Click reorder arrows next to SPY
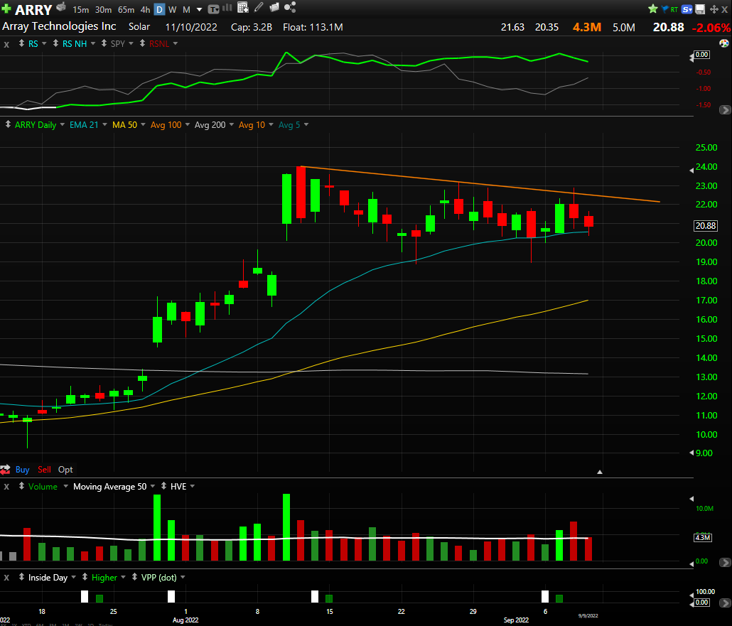This screenshot has width=732, height=626. [x=104, y=43]
